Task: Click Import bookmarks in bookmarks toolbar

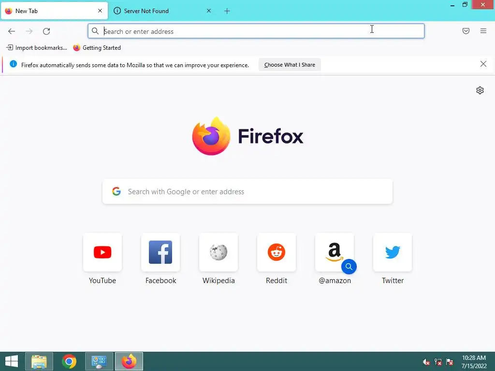Action: pyautogui.click(x=37, y=48)
